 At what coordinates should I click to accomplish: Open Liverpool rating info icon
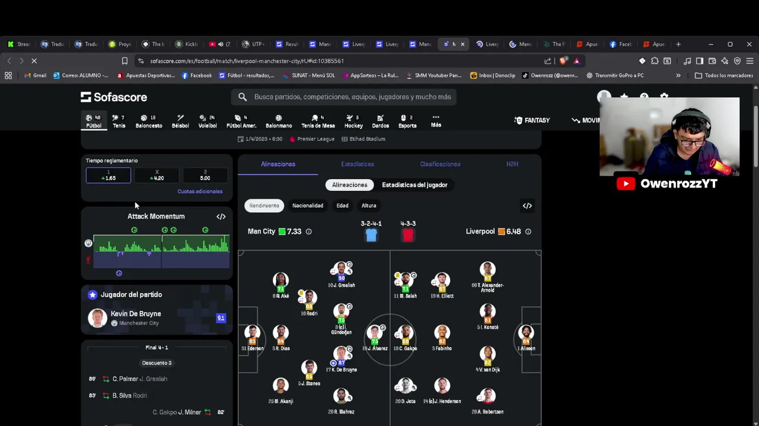click(528, 232)
